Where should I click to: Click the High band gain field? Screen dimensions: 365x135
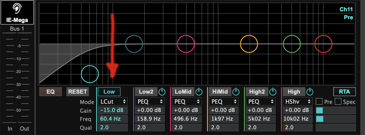pos(298,110)
